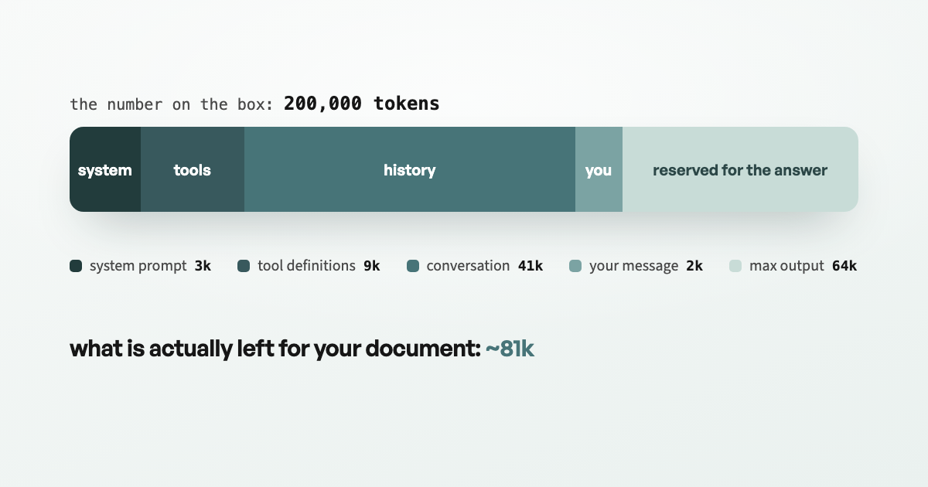Click the dark system prompt legend swatch
Viewport: 928px width, 487px height.
[76, 266]
